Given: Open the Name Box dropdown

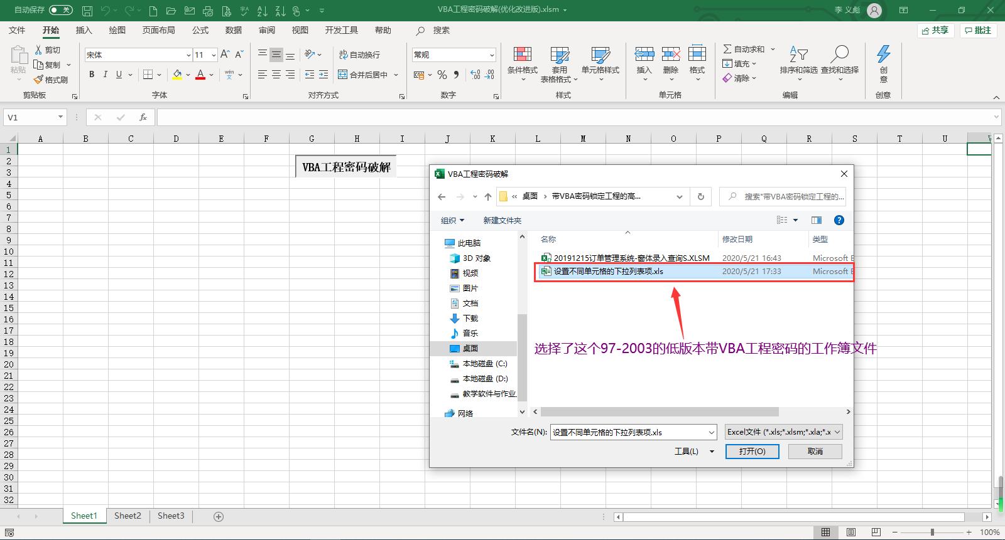Looking at the screenshot, I should pyautogui.click(x=60, y=117).
